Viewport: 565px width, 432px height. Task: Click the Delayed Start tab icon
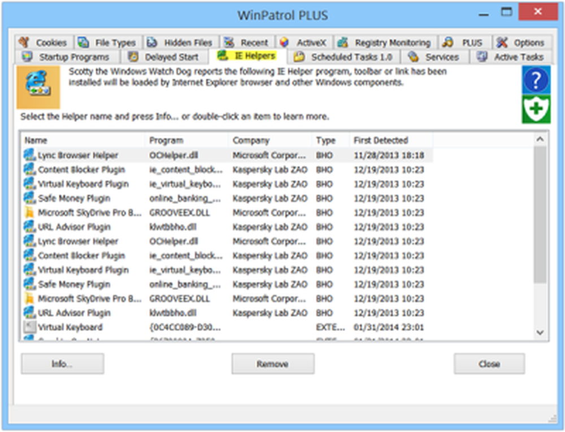click(x=133, y=57)
